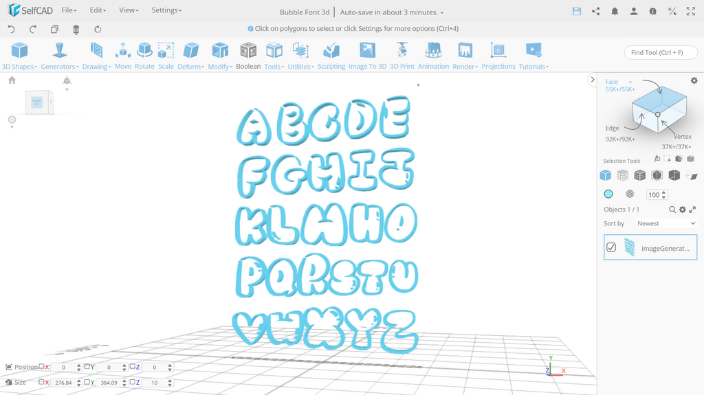Open the Auto-save dropdown arrow
This screenshot has height=395, width=704.
442,12
